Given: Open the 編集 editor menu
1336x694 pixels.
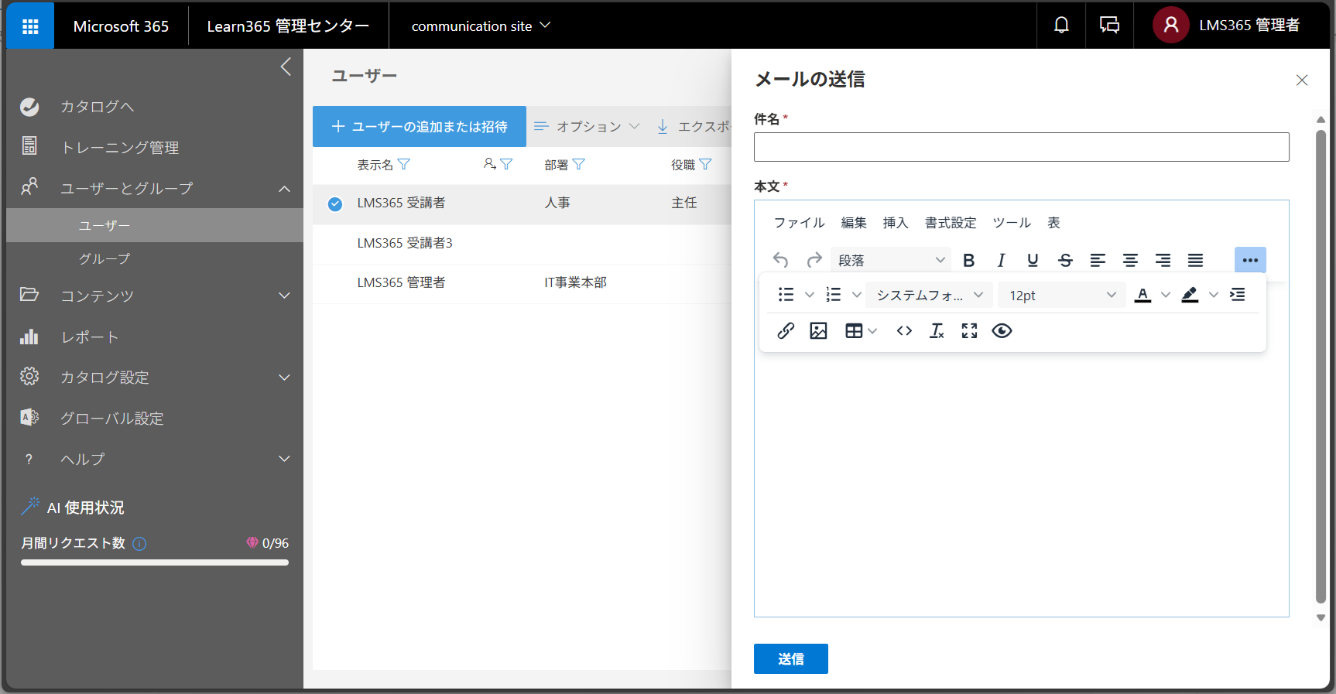Looking at the screenshot, I should click(x=854, y=223).
